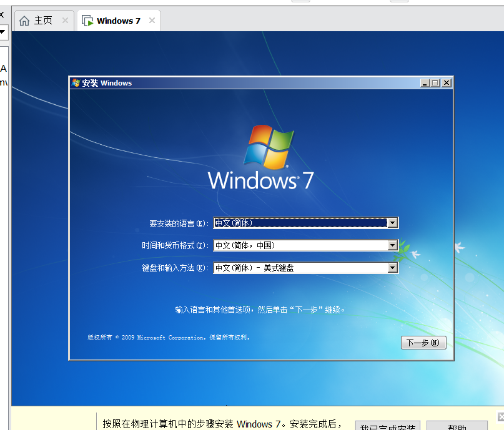This screenshot has width=504, height=430.
Task: Open the sidebar dropdown arrow below the X
Action: [2, 32]
